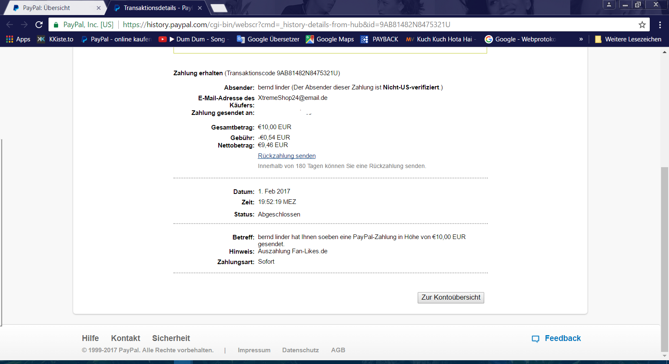Open the Weitere Lesezeichen folder

click(628, 39)
